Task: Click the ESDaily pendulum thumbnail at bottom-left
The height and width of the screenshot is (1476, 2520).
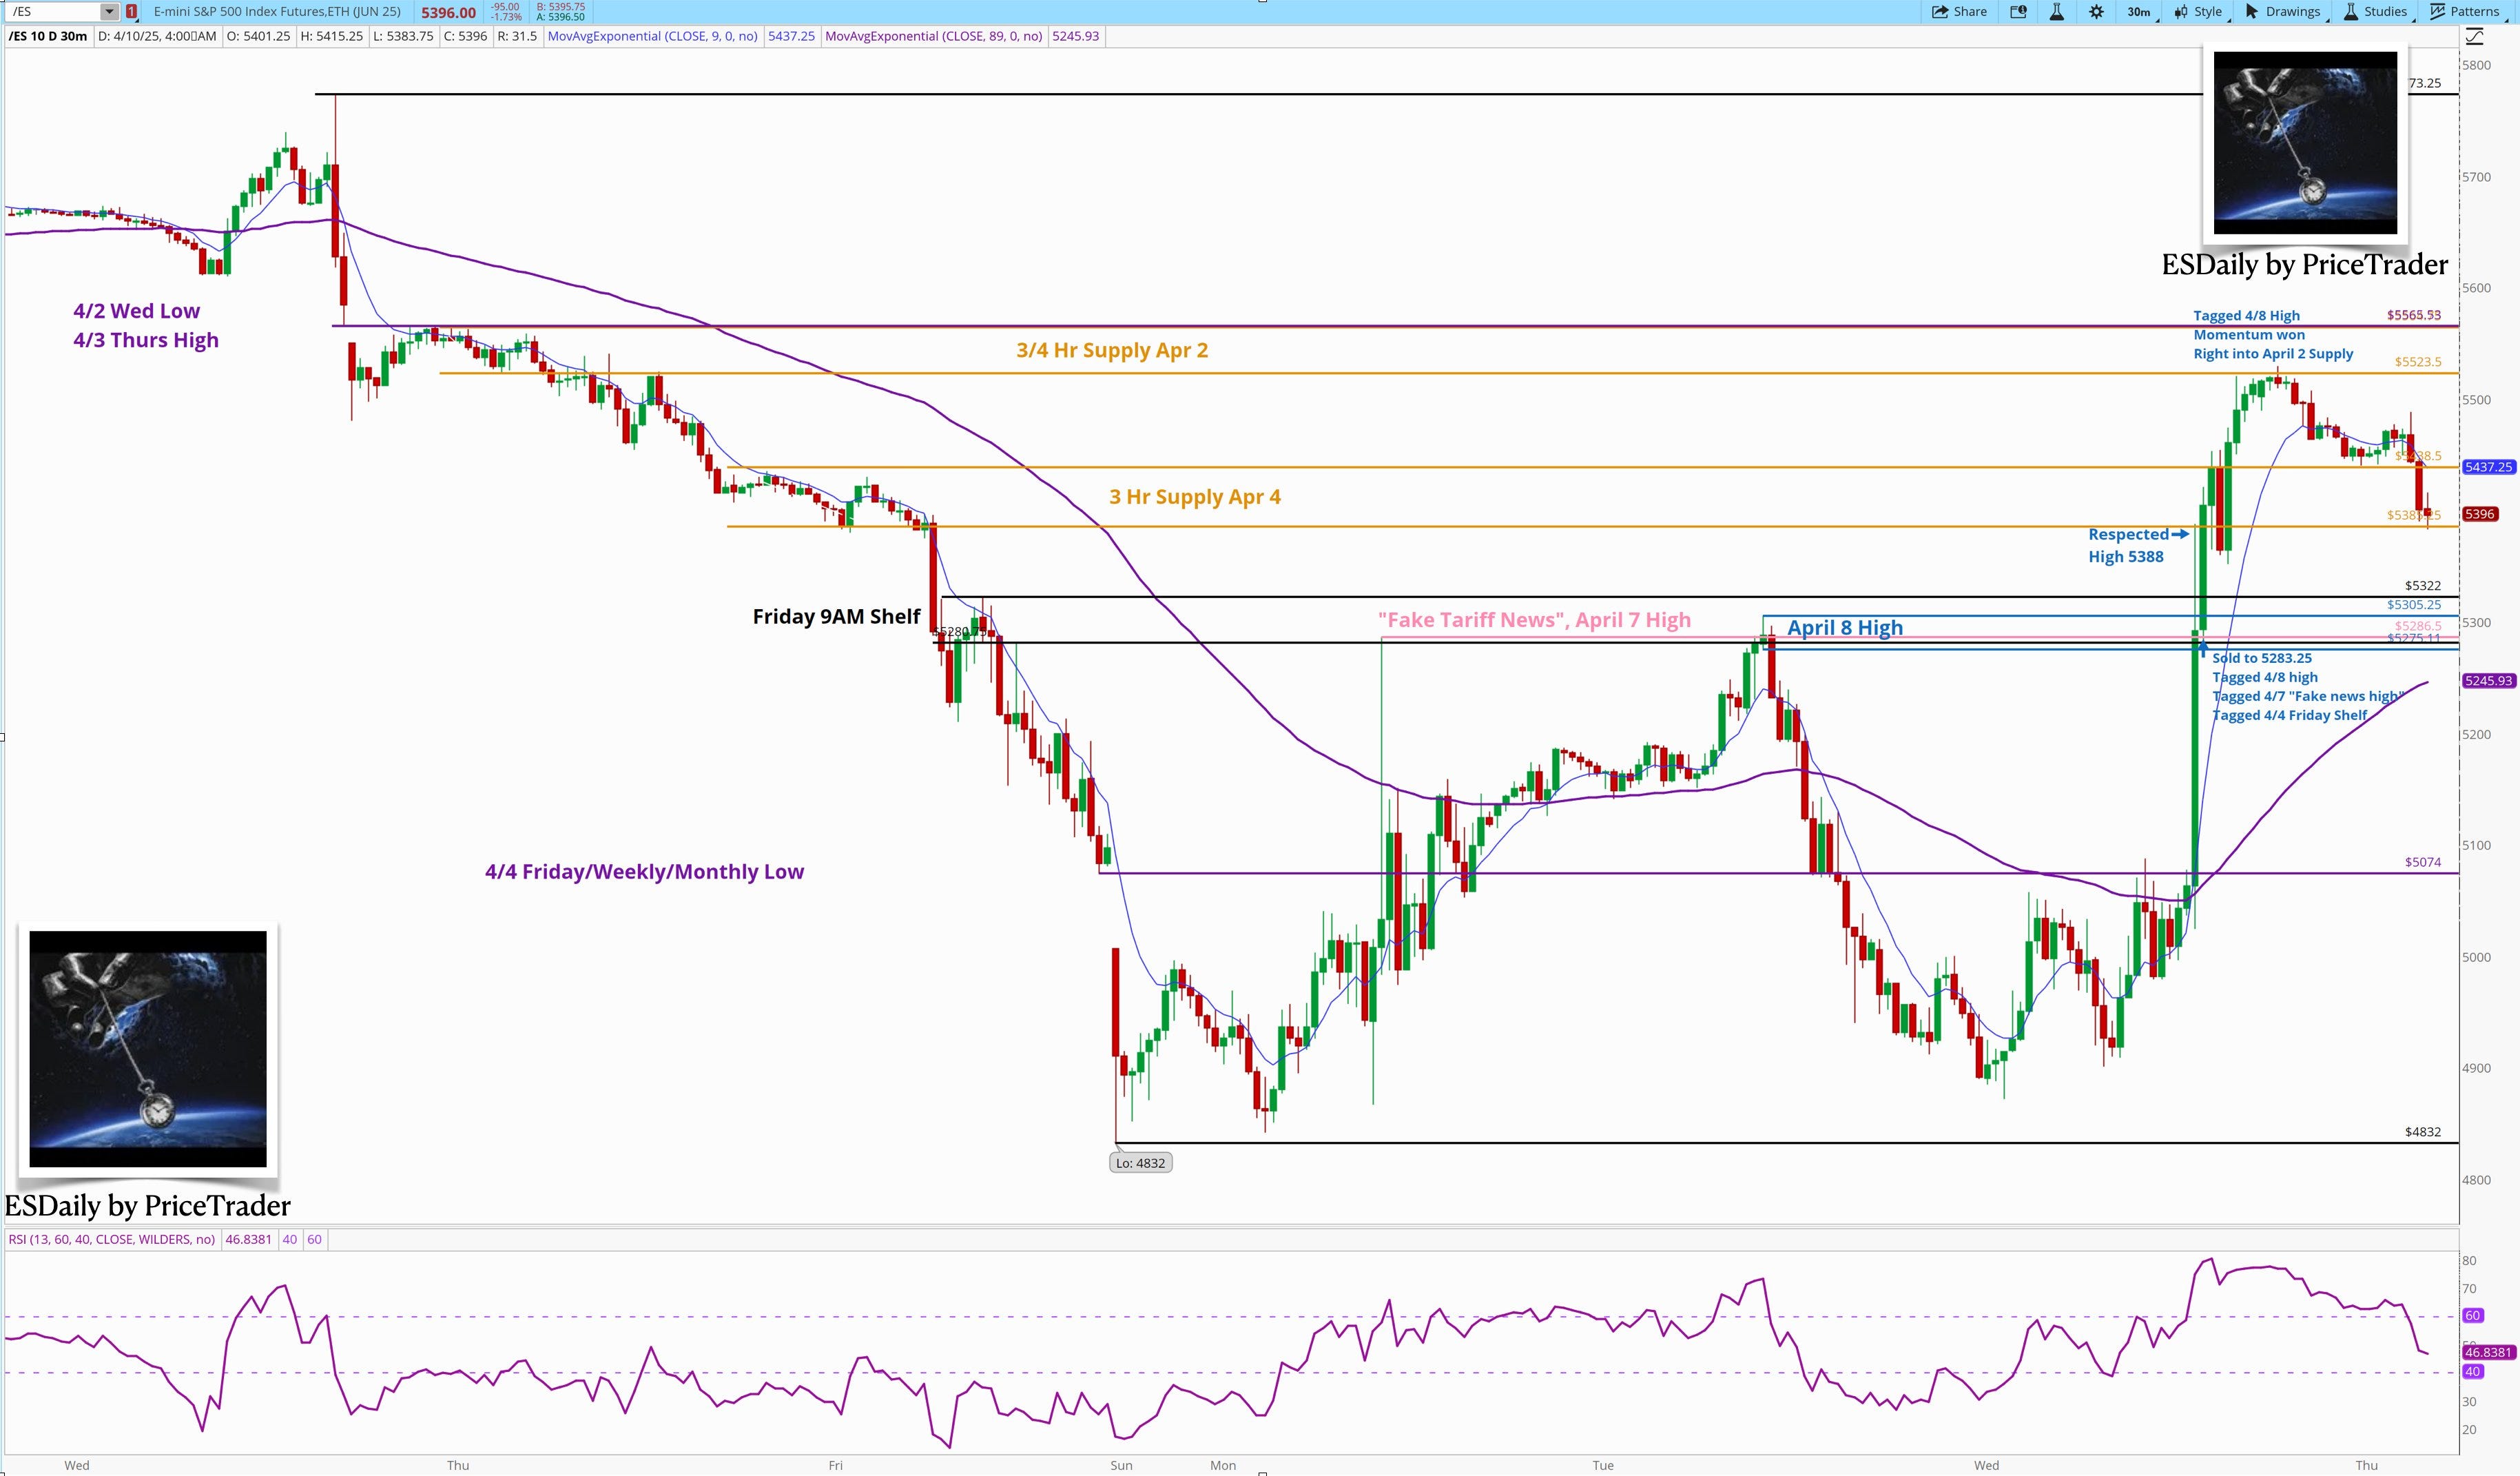Action: point(148,1048)
